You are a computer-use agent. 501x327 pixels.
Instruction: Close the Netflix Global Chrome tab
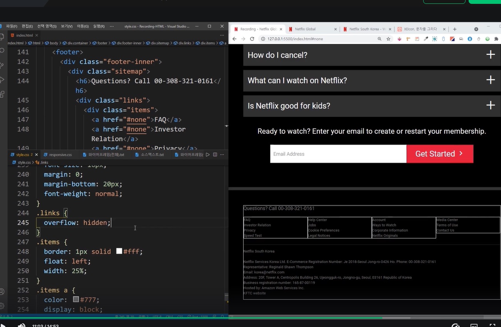(x=335, y=29)
